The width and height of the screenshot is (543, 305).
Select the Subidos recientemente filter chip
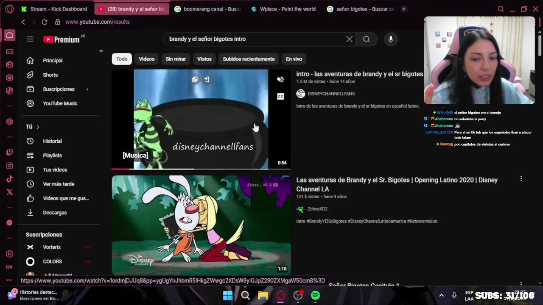pos(249,59)
